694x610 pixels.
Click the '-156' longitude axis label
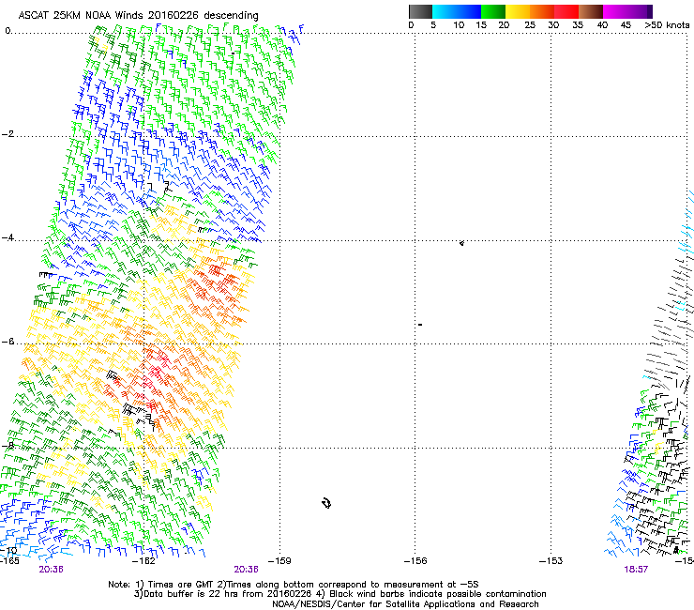(x=415, y=561)
